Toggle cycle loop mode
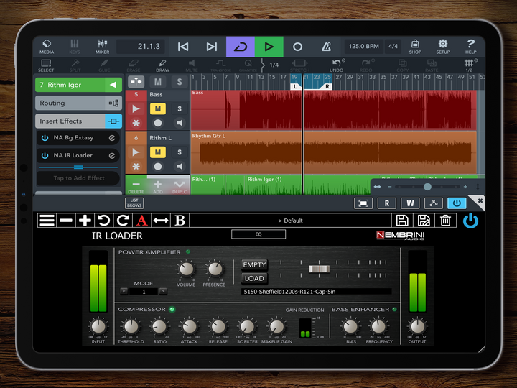 240,47
